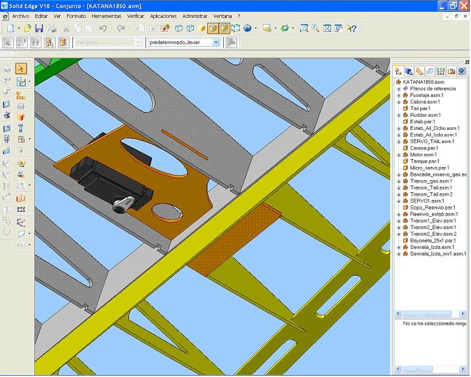Image resolution: width=471 pixels, height=377 pixels.
Task: Open the Aplicaciones menu
Action: [163, 16]
